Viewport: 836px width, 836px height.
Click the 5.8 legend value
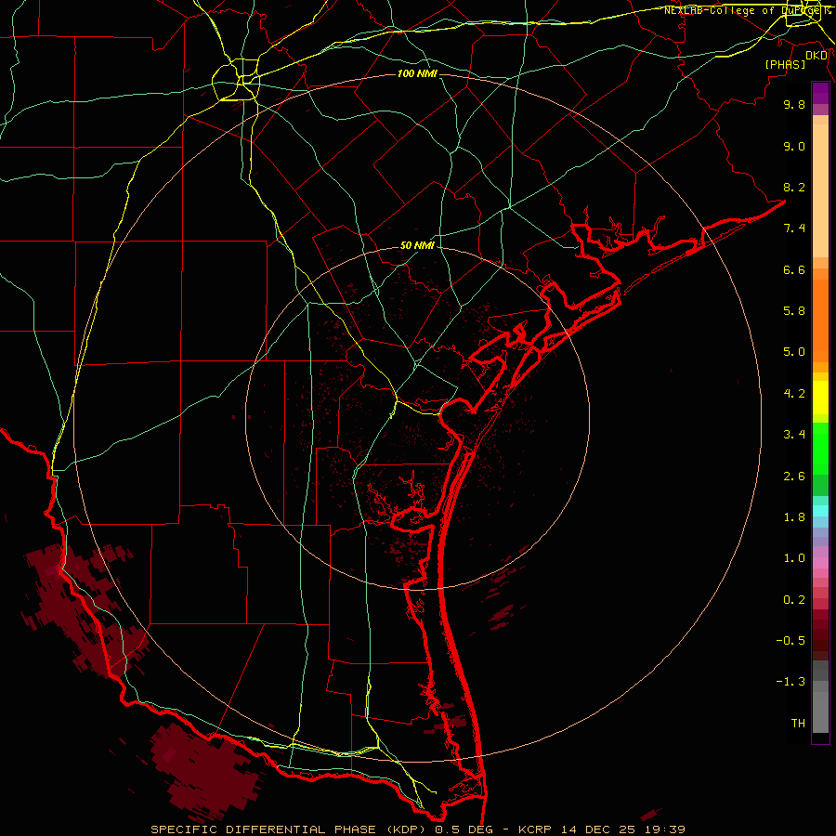pos(794,311)
